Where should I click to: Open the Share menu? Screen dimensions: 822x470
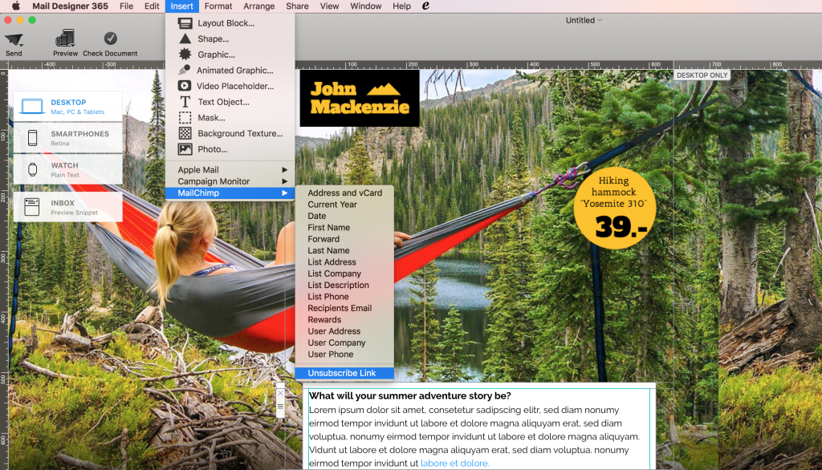click(x=297, y=6)
